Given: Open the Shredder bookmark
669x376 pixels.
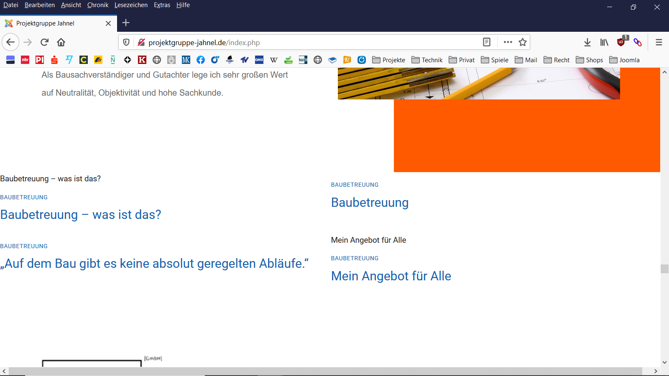Looking at the screenshot, I should click(230, 60).
